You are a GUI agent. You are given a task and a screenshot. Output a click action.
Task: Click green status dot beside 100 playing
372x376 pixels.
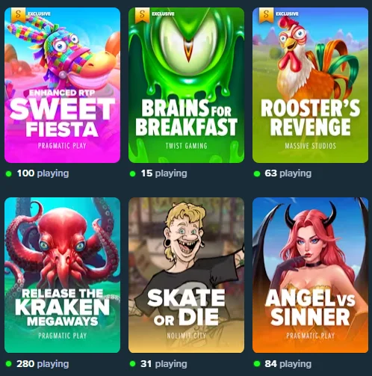(9, 173)
